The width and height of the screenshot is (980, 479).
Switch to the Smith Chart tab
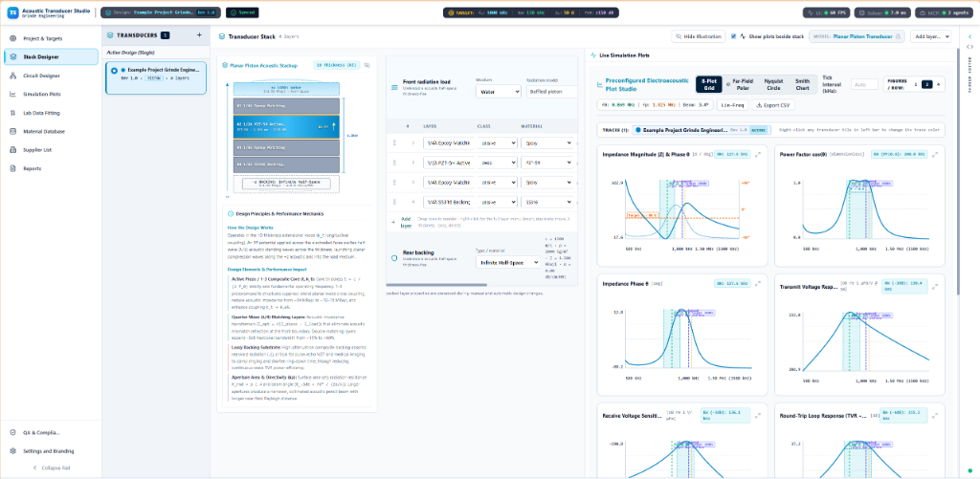802,84
